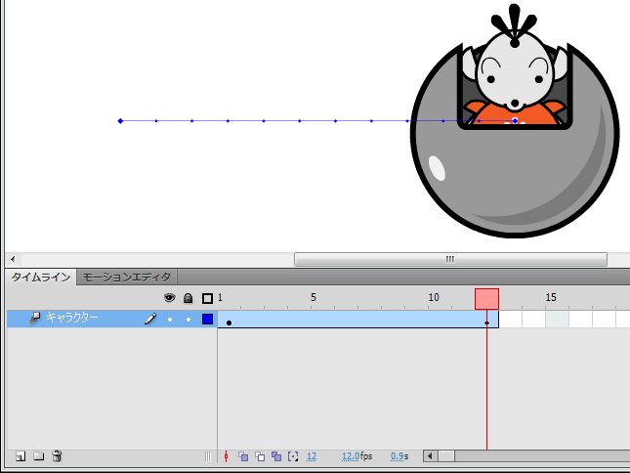This screenshot has width=630, height=473.
Task: Select the タイムライン tab
Action: pos(41,277)
